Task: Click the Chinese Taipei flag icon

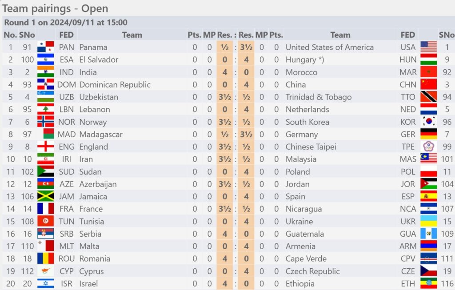Action: [x=429, y=147]
